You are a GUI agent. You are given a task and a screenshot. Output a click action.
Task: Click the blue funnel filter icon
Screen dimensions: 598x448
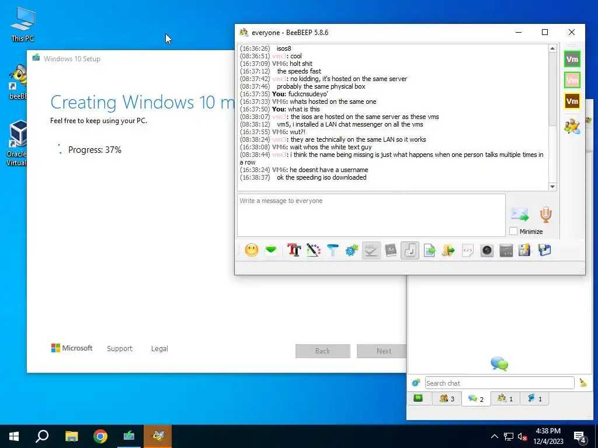click(332, 250)
